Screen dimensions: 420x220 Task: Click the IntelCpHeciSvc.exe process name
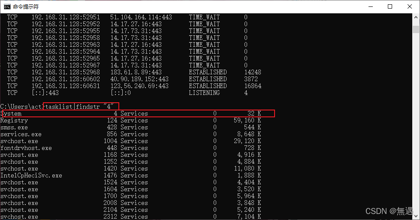click(31, 175)
